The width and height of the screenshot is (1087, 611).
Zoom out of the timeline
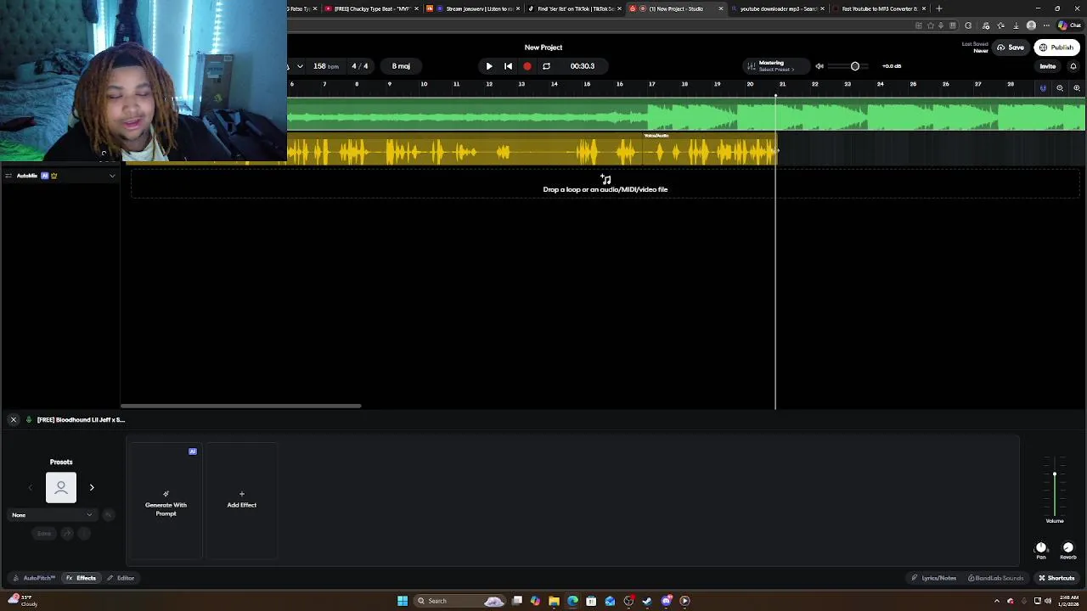pyautogui.click(x=1060, y=88)
